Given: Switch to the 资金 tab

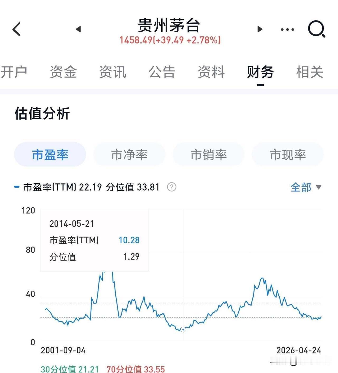Looking at the screenshot, I should pos(63,72).
